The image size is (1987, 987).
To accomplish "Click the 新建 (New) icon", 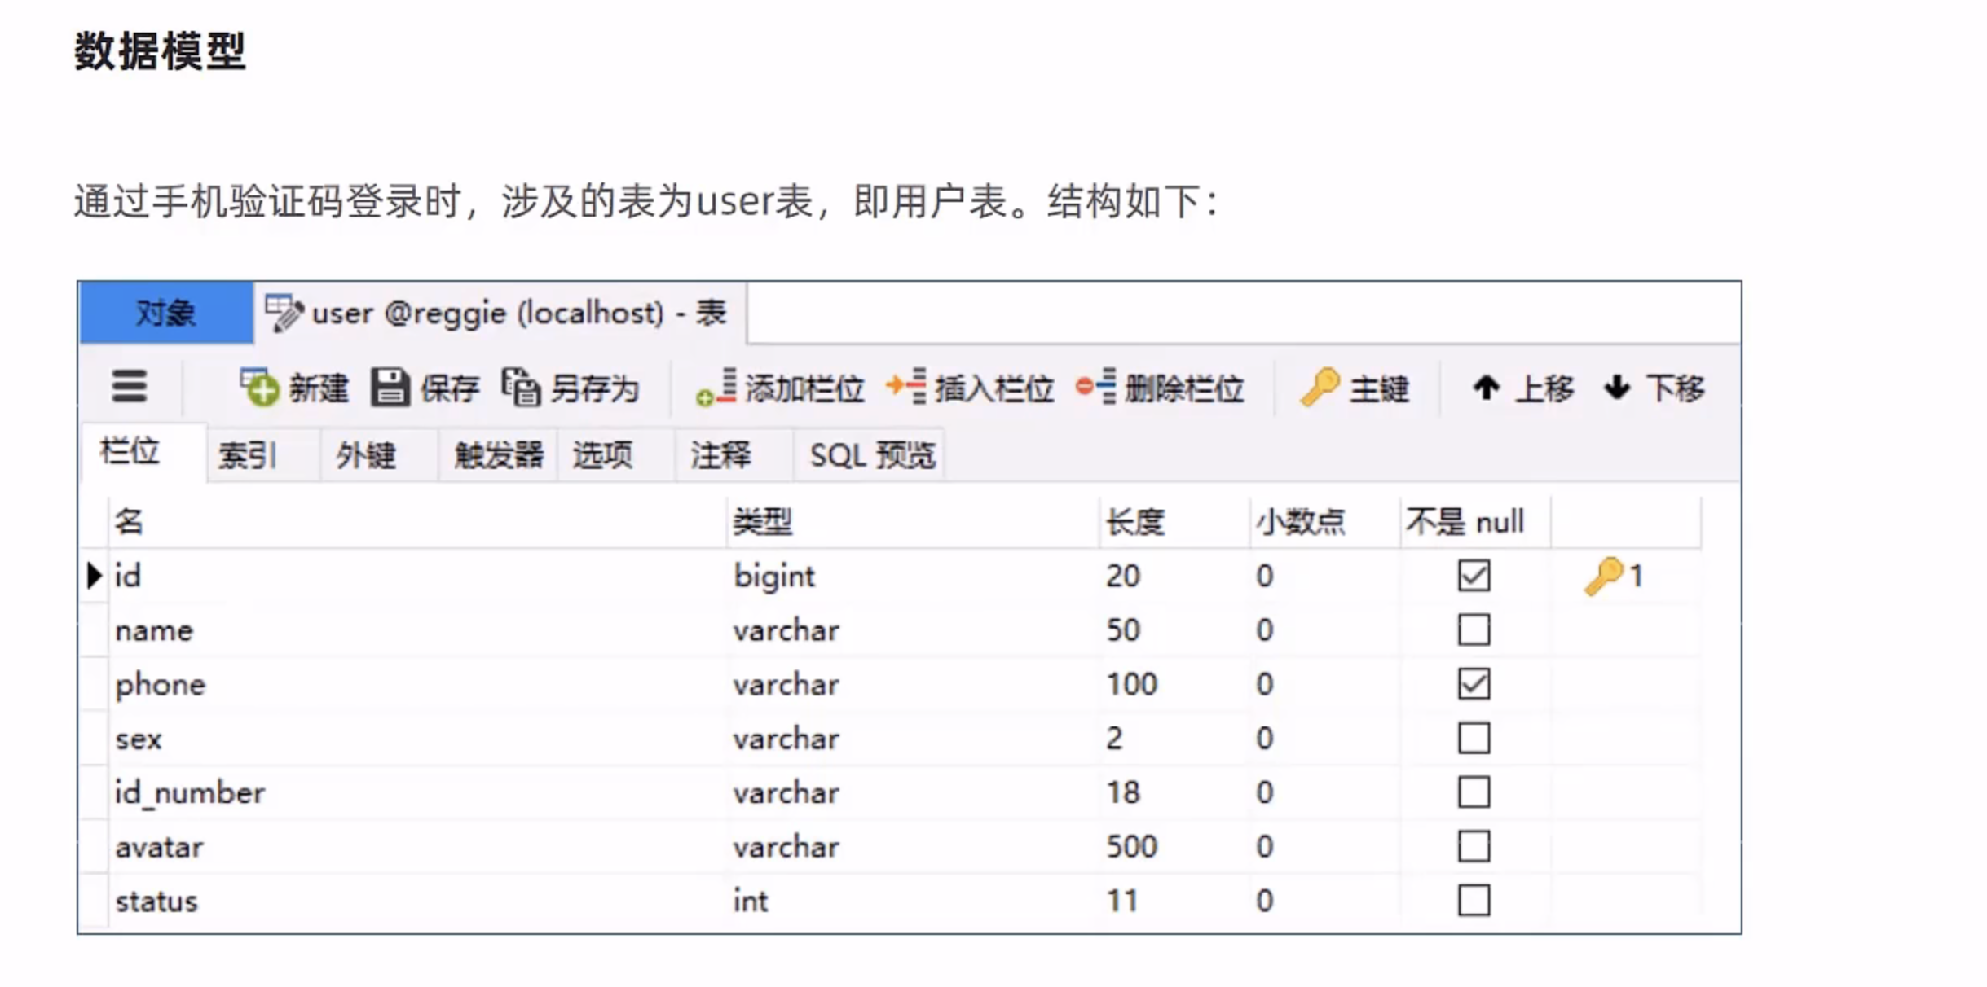I will (x=260, y=388).
